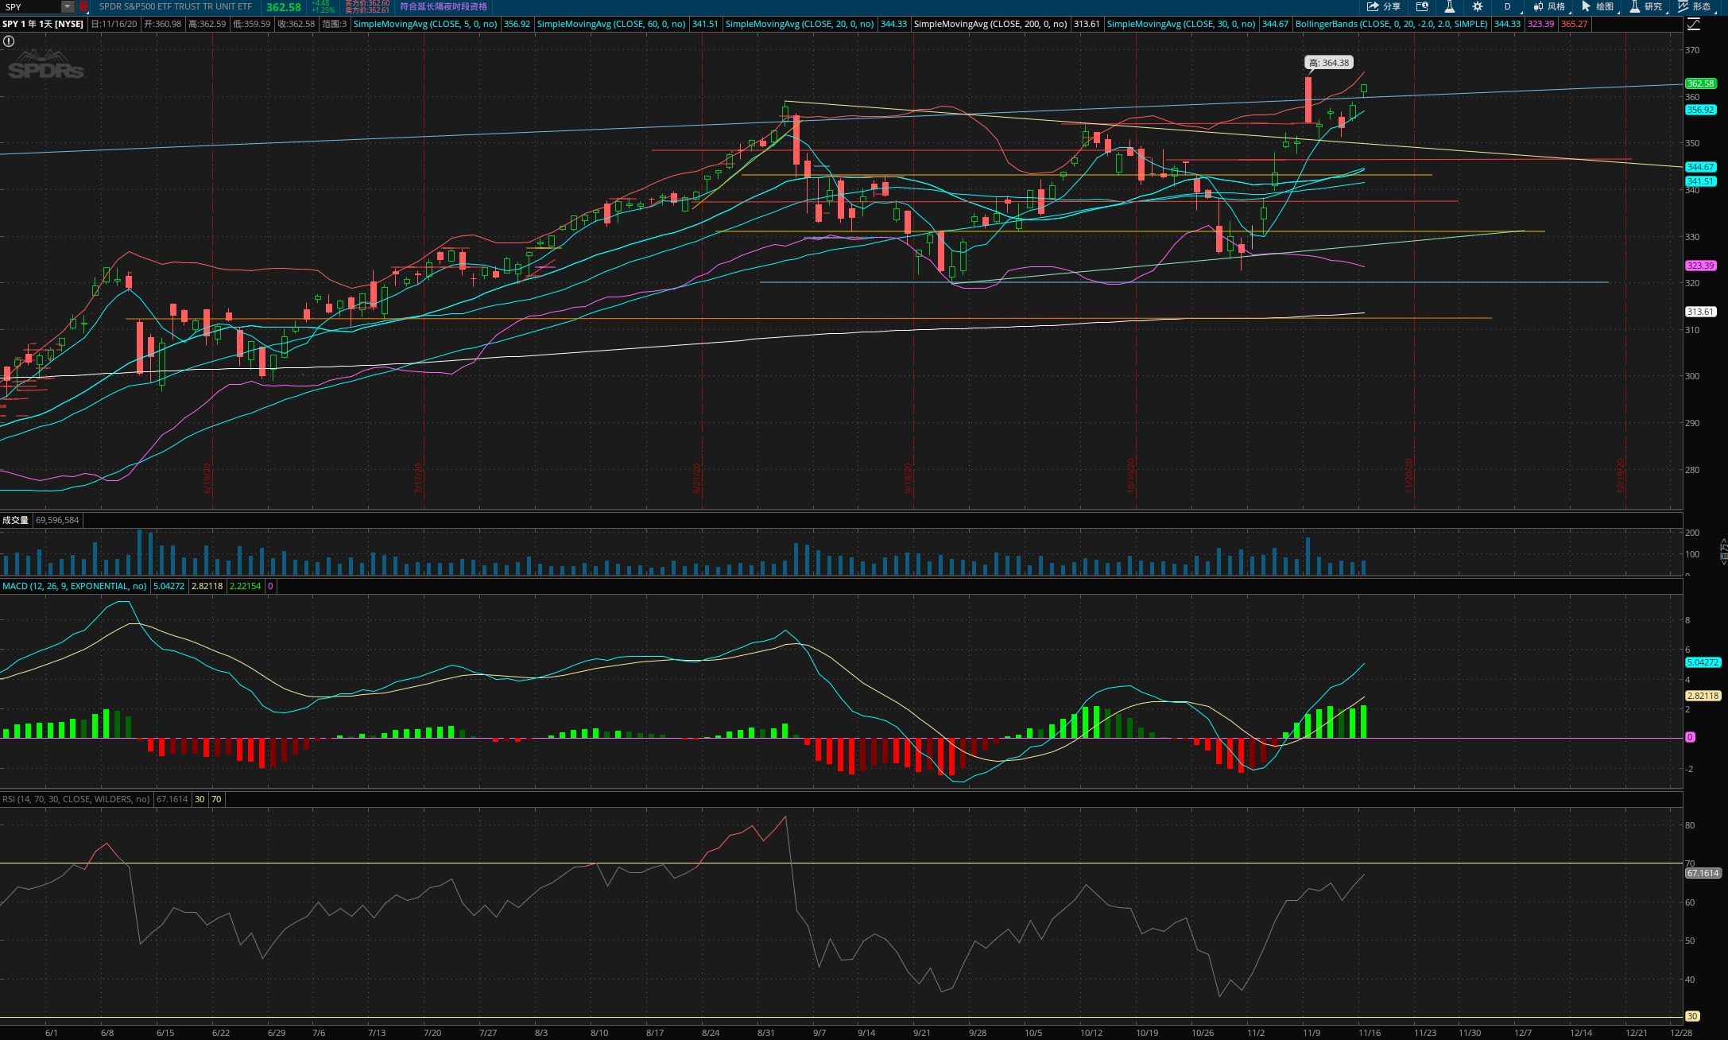Click the red symbol-link clip icon
1728x1040 pixels.
pos(83,6)
